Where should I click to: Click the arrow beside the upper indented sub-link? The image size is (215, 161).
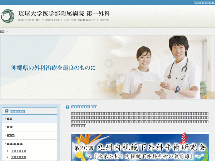[x=8, y=151]
